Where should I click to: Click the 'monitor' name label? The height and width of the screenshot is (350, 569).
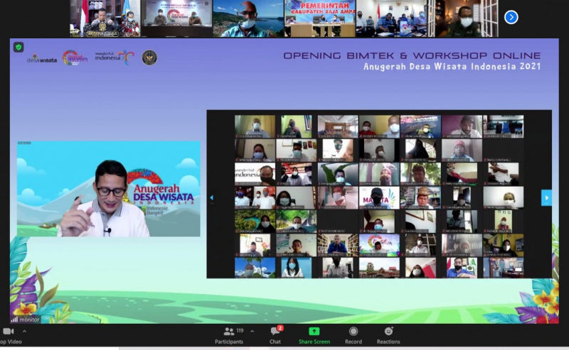click(x=29, y=319)
